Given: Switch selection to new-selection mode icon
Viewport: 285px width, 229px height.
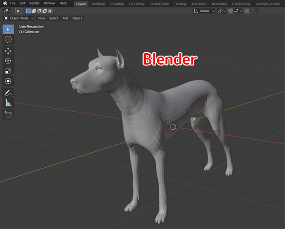Looking at the screenshot, I should (x=28, y=11).
